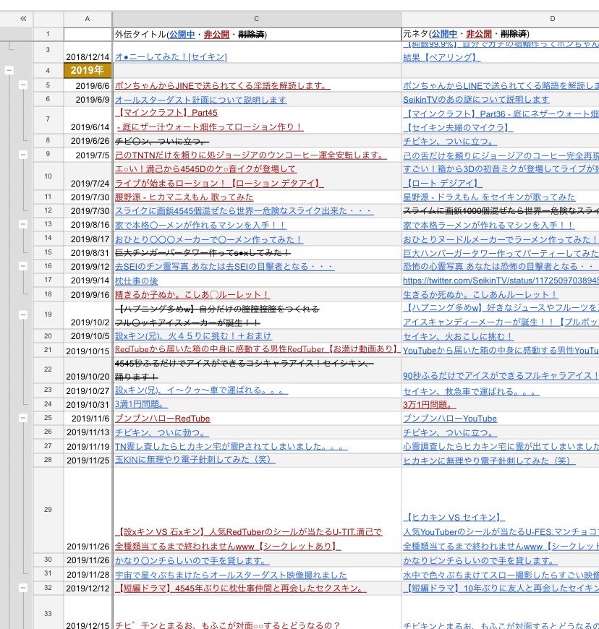
Task: Select row 1 via its row number
Action: click(x=48, y=34)
